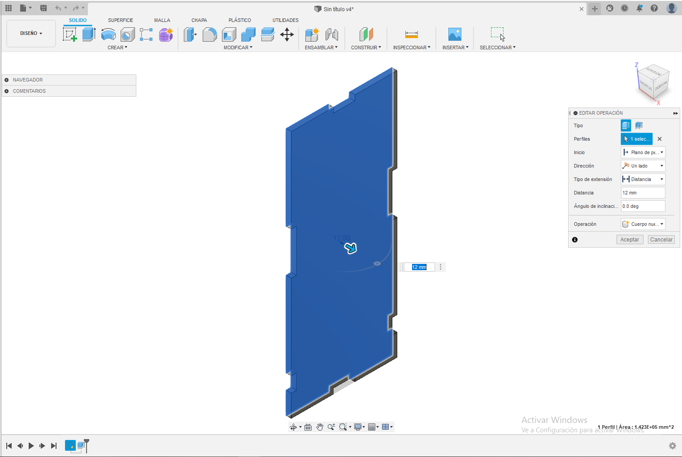Switch to the UTILIDADES tab
The image size is (682, 457).
point(286,20)
